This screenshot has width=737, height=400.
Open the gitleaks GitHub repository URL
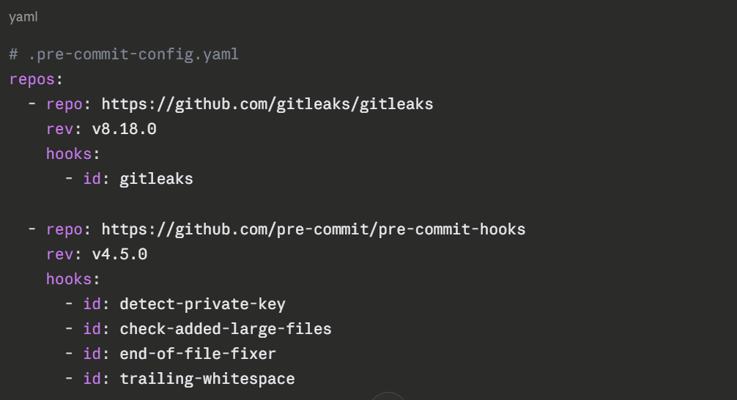[x=267, y=104]
